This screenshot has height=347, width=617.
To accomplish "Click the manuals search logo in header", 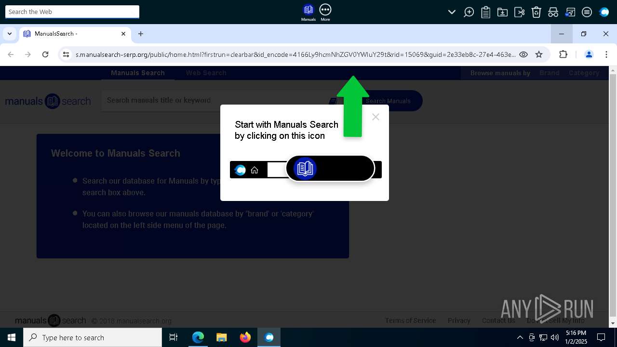I will pos(48,101).
